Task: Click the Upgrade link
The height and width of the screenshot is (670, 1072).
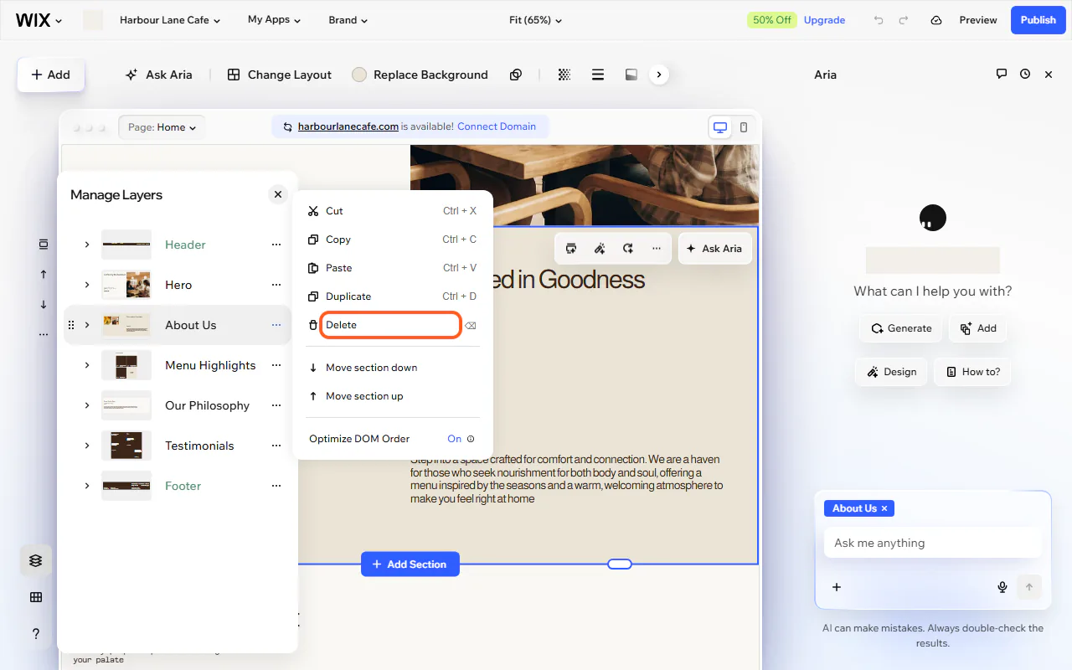Action: click(x=824, y=20)
